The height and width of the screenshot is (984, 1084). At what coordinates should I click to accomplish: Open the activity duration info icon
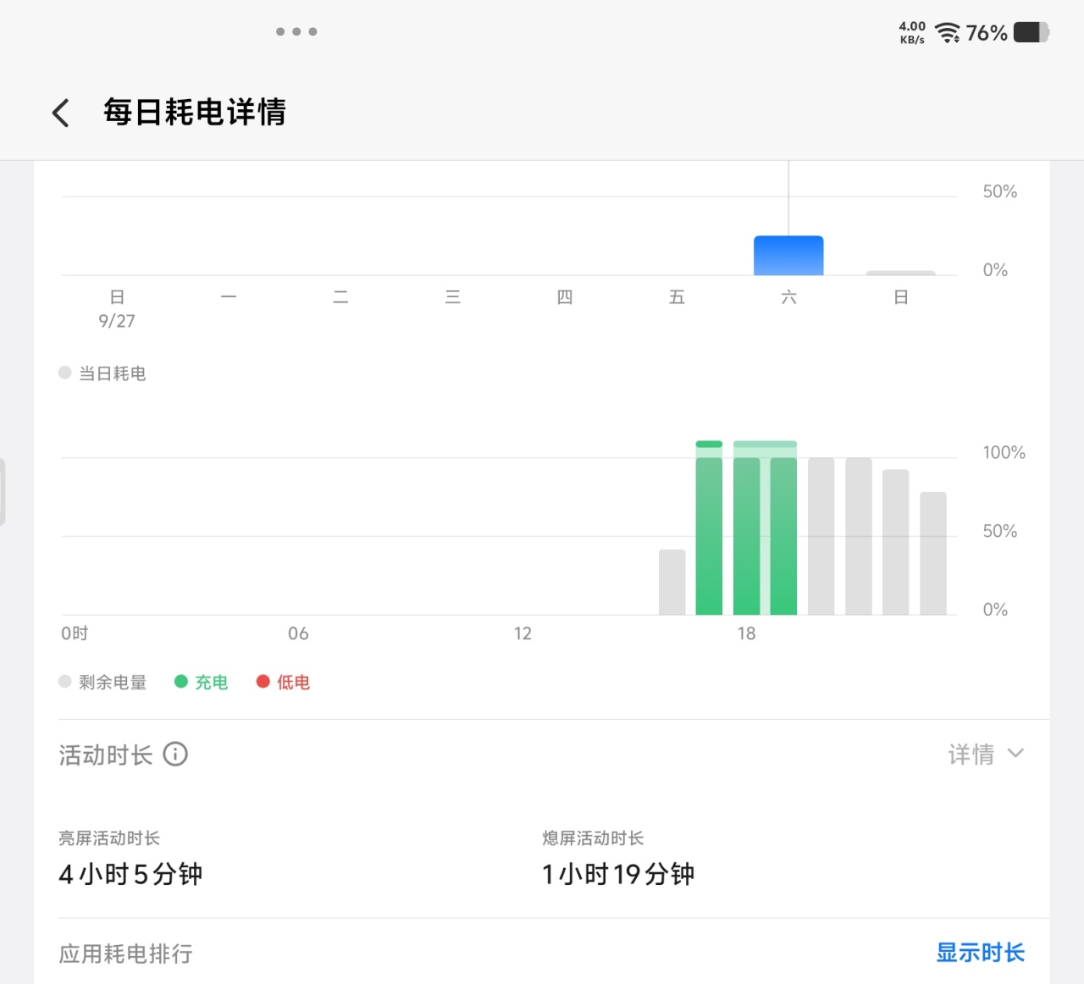tap(175, 754)
